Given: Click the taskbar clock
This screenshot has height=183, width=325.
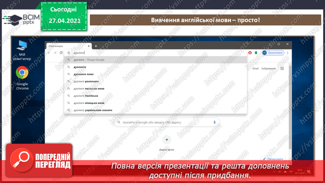Looking at the screenshot, I should (300, 172).
